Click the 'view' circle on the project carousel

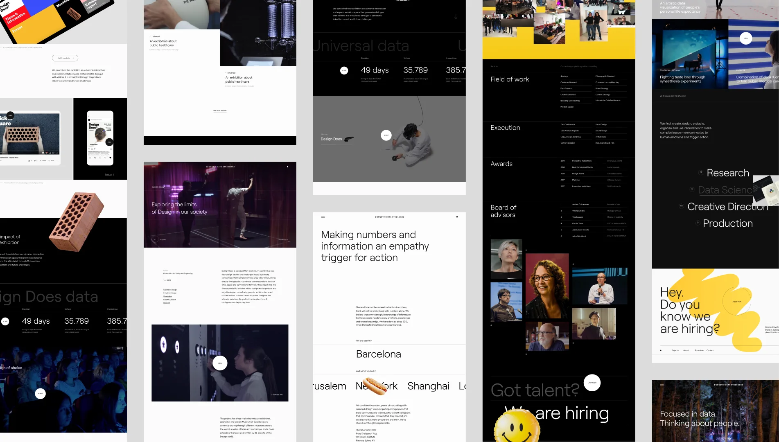(x=746, y=38)
